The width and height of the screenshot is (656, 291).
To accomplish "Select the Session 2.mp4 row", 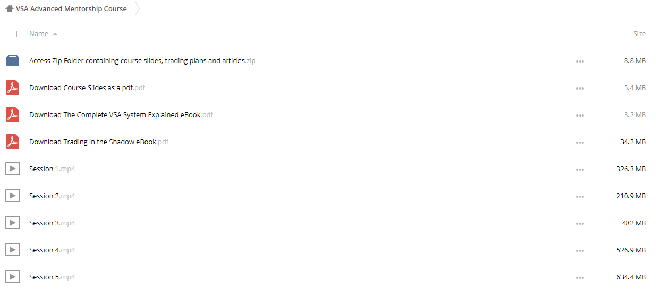I will pyautogui.click(x=328, y=196).
